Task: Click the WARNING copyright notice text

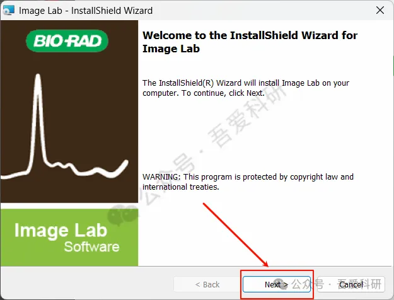Action: (248, 182)
